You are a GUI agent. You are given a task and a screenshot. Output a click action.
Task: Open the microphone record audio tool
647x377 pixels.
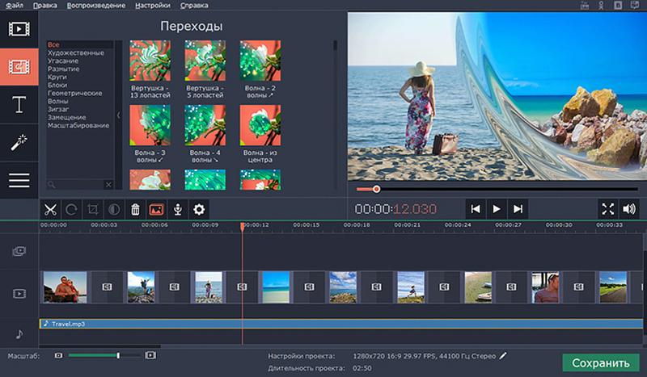(x=177, y=209)
